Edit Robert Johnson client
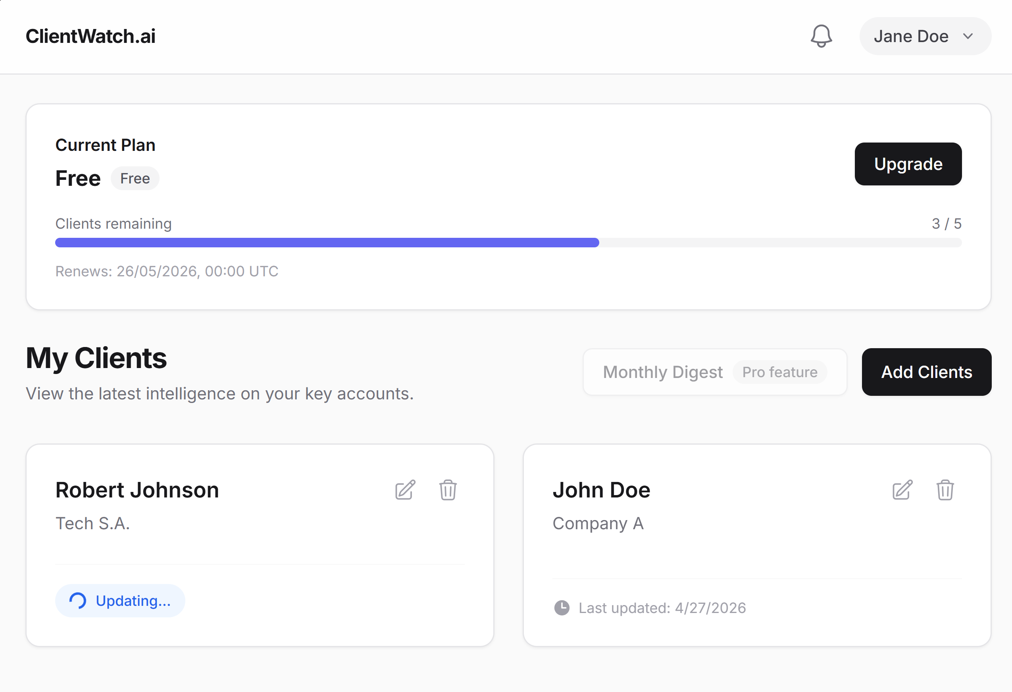This screenshot has height=692, width=1012. tap(405, 490)
